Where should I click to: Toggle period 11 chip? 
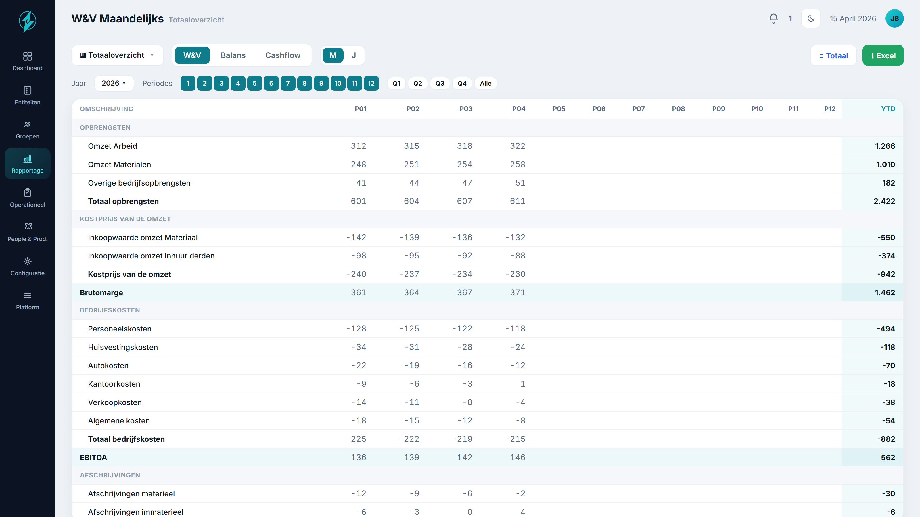click(355, 84)
